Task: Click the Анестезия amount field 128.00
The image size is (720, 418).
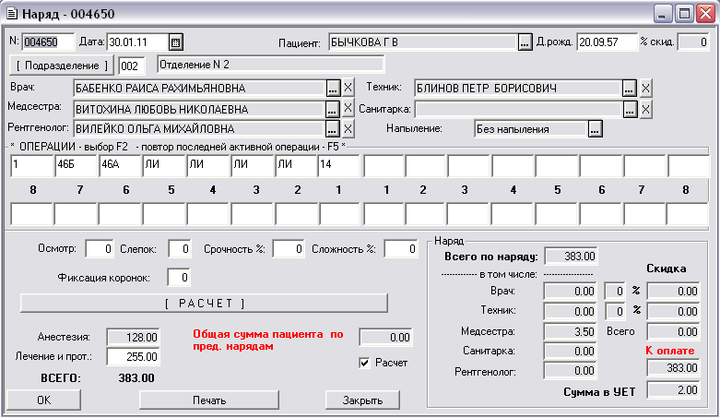Action: coord(133,337)
